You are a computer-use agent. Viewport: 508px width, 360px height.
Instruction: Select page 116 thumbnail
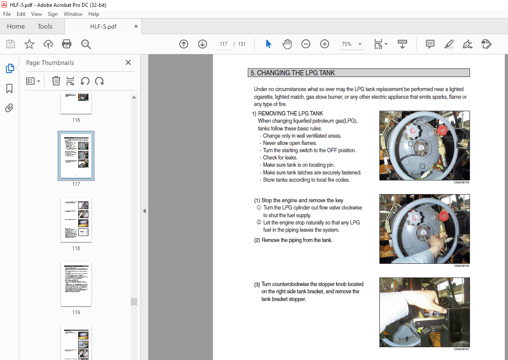click(x=76, y=103)
